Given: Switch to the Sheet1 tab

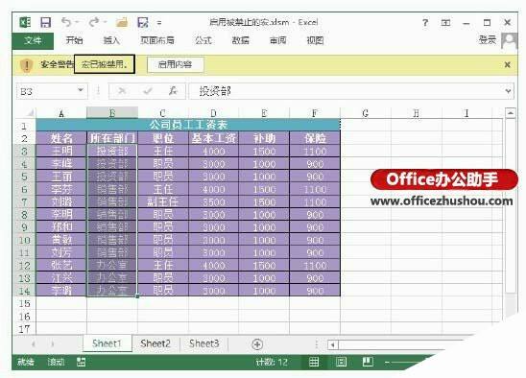Looking at the screenshot, I should 107,343.
